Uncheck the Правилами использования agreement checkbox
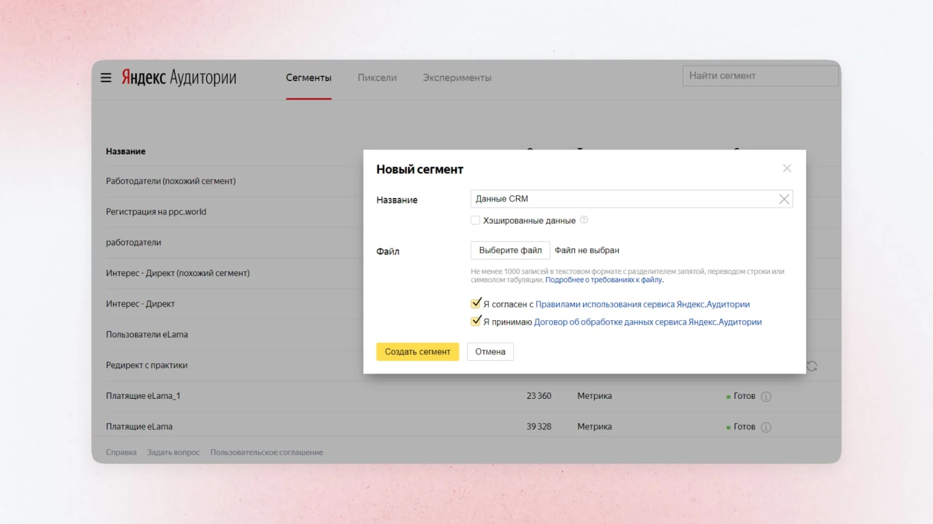The width and height of the screenshot is (933, 524). pyautogui.click(x=476, y=303)
